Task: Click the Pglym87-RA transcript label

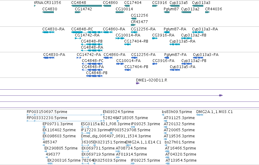Action: click(x=175, y=29)
